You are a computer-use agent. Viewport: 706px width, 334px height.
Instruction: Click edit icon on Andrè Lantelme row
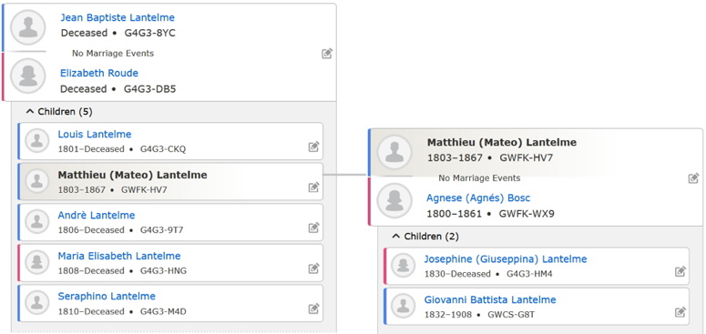click(313, 228)
